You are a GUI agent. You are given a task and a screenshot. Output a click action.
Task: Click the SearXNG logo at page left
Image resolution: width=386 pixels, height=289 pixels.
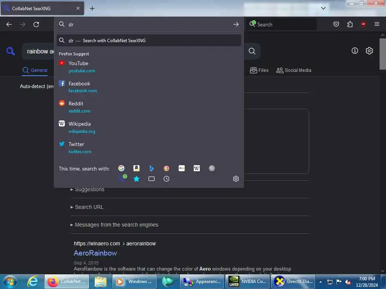point(11,51)
